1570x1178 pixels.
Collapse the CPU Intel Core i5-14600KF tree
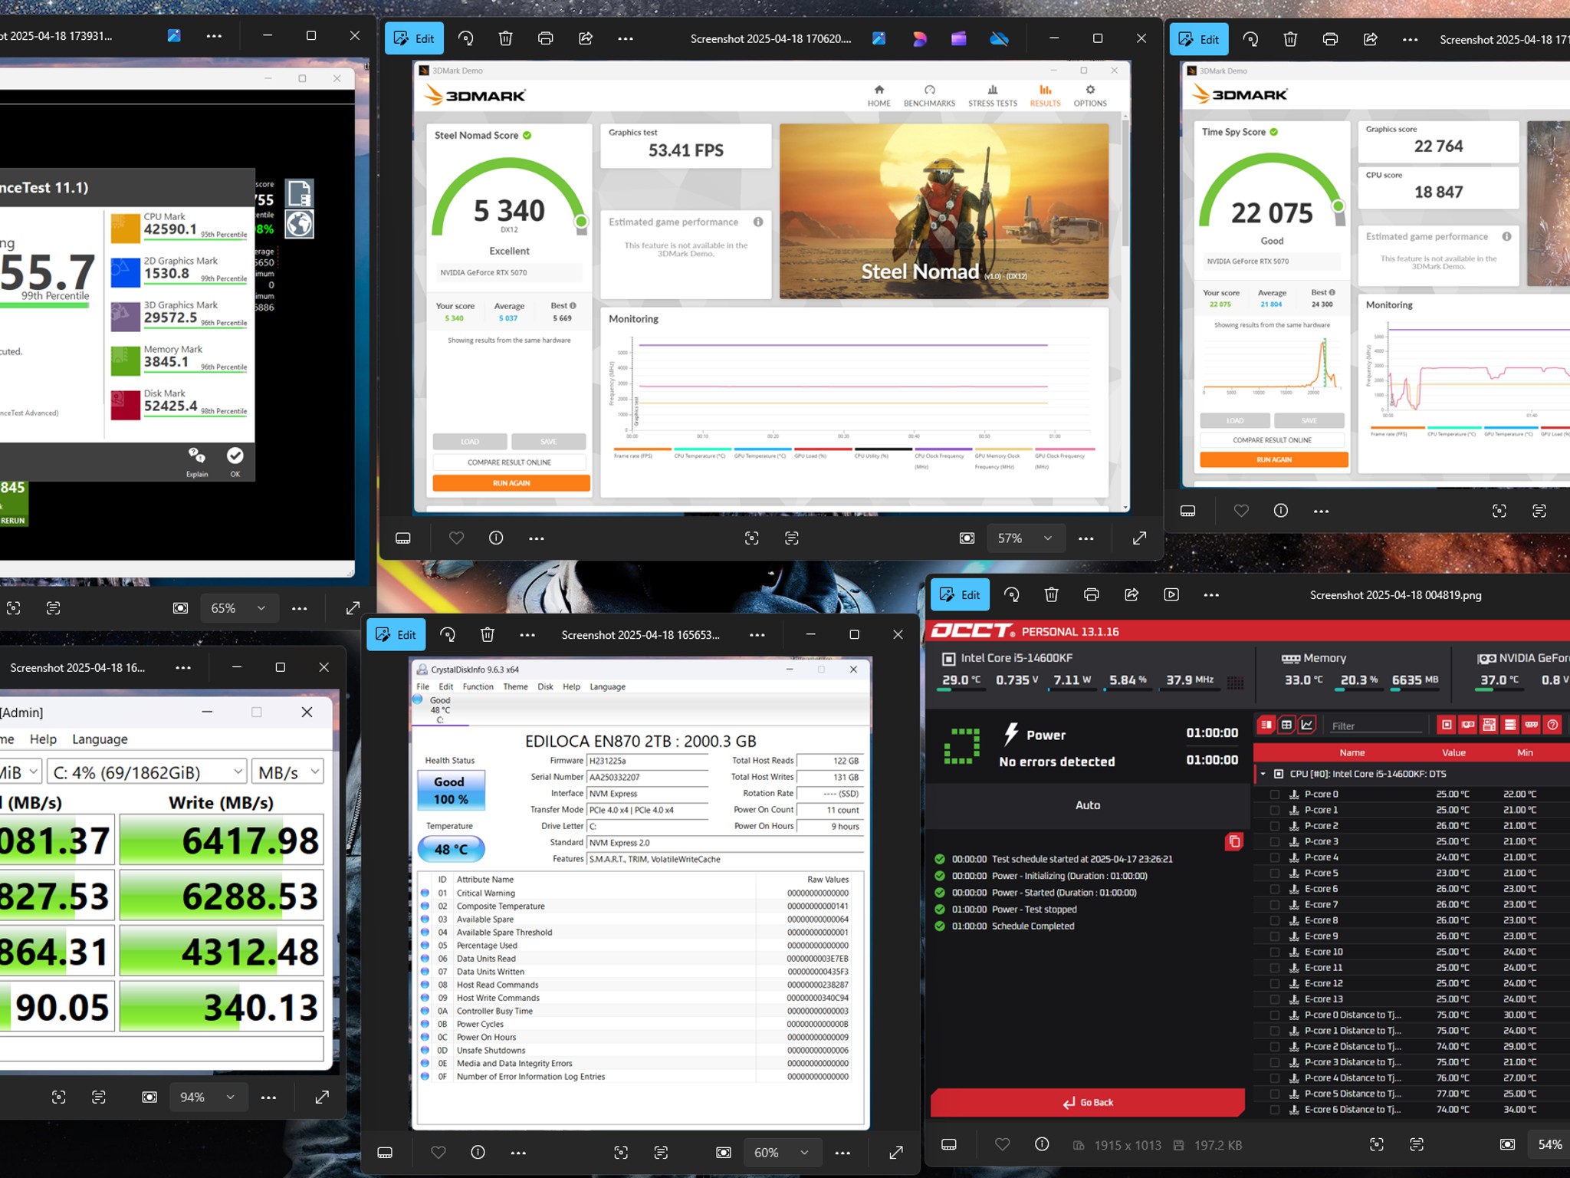(x=1263, y=774)
